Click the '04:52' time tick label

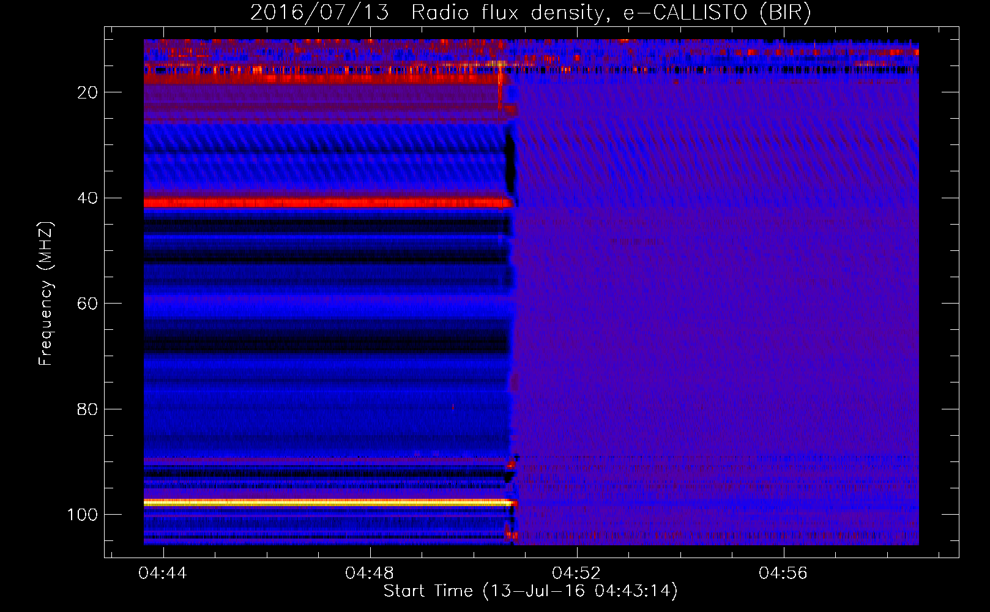(576, 573)
